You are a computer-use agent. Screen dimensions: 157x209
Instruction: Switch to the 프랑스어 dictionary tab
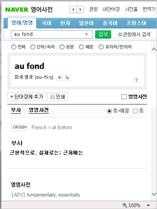136,23
